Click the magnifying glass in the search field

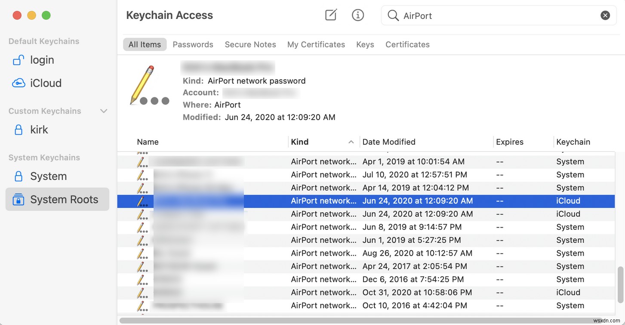pyautogui.click(x=393, y=15)
